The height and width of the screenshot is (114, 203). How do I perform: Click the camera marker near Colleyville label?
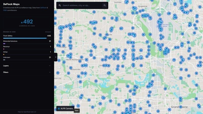coord(107,34)
